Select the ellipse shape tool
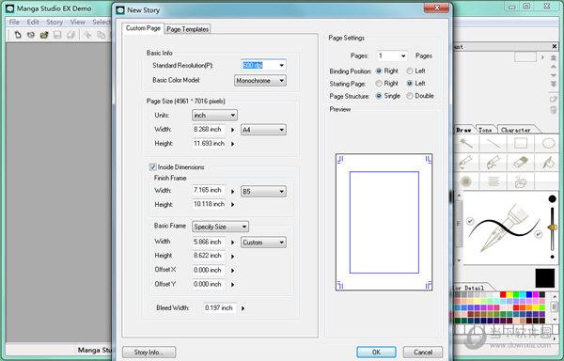The image size is (564, 361). [549, 144]
